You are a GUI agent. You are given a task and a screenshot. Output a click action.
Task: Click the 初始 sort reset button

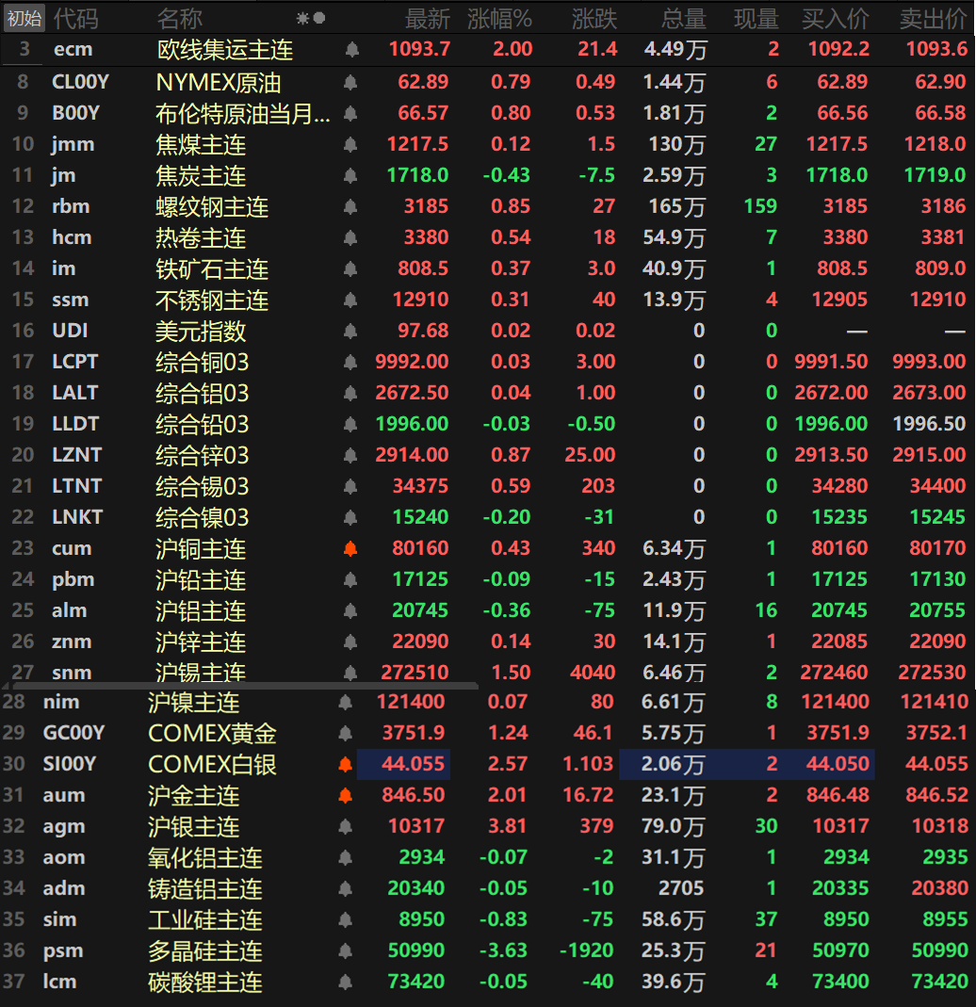tap(24, 18)
